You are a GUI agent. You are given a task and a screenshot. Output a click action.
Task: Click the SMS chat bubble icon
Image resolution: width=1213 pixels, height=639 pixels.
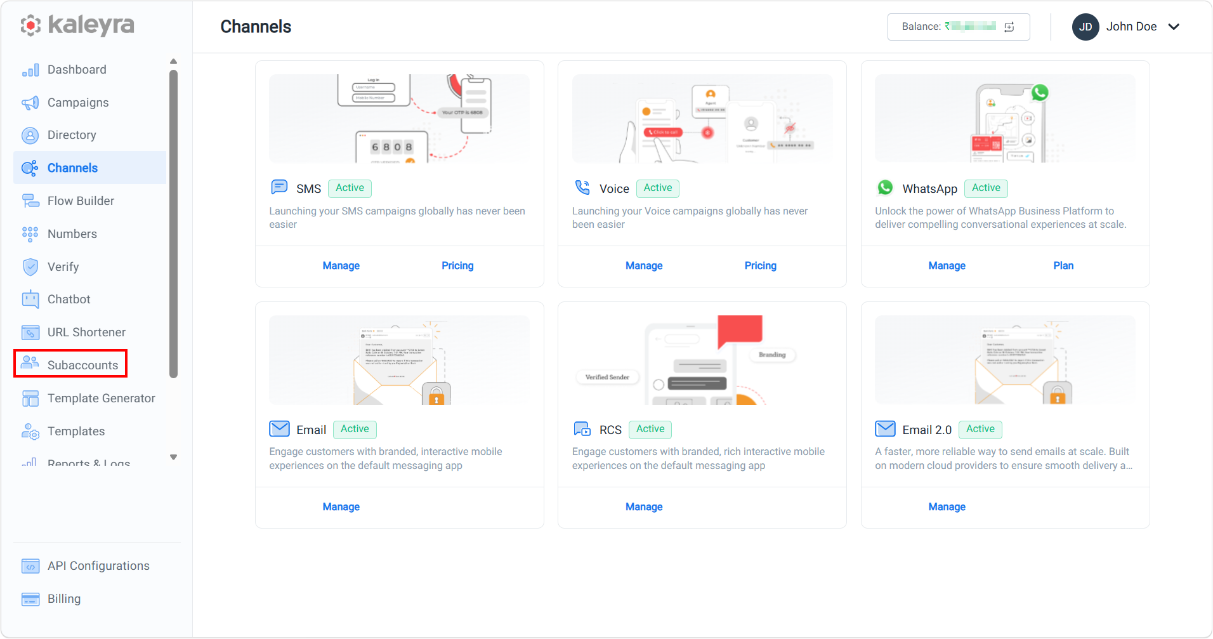click(x=279, y=187)
